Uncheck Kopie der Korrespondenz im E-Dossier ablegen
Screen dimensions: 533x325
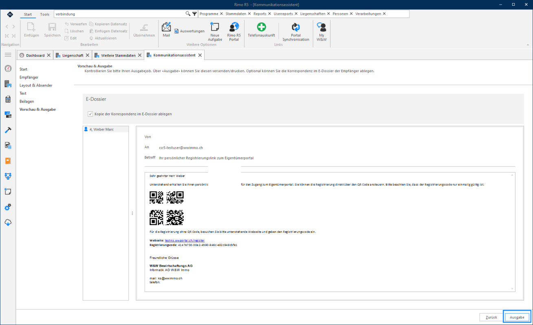point(90,114)
